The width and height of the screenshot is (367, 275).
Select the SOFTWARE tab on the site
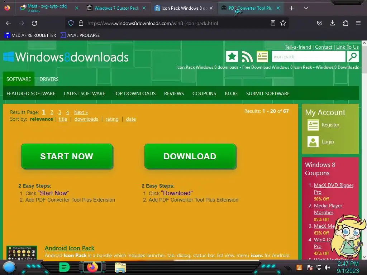coord(19,79)
